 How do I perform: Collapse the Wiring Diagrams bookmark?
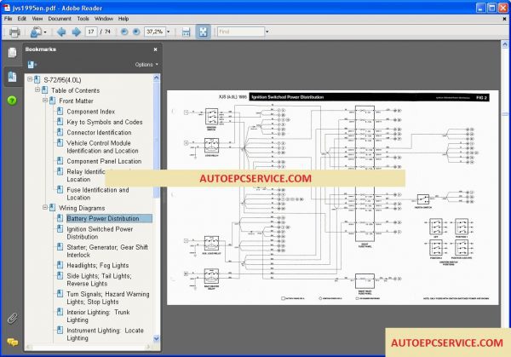[x=45, y=207]
